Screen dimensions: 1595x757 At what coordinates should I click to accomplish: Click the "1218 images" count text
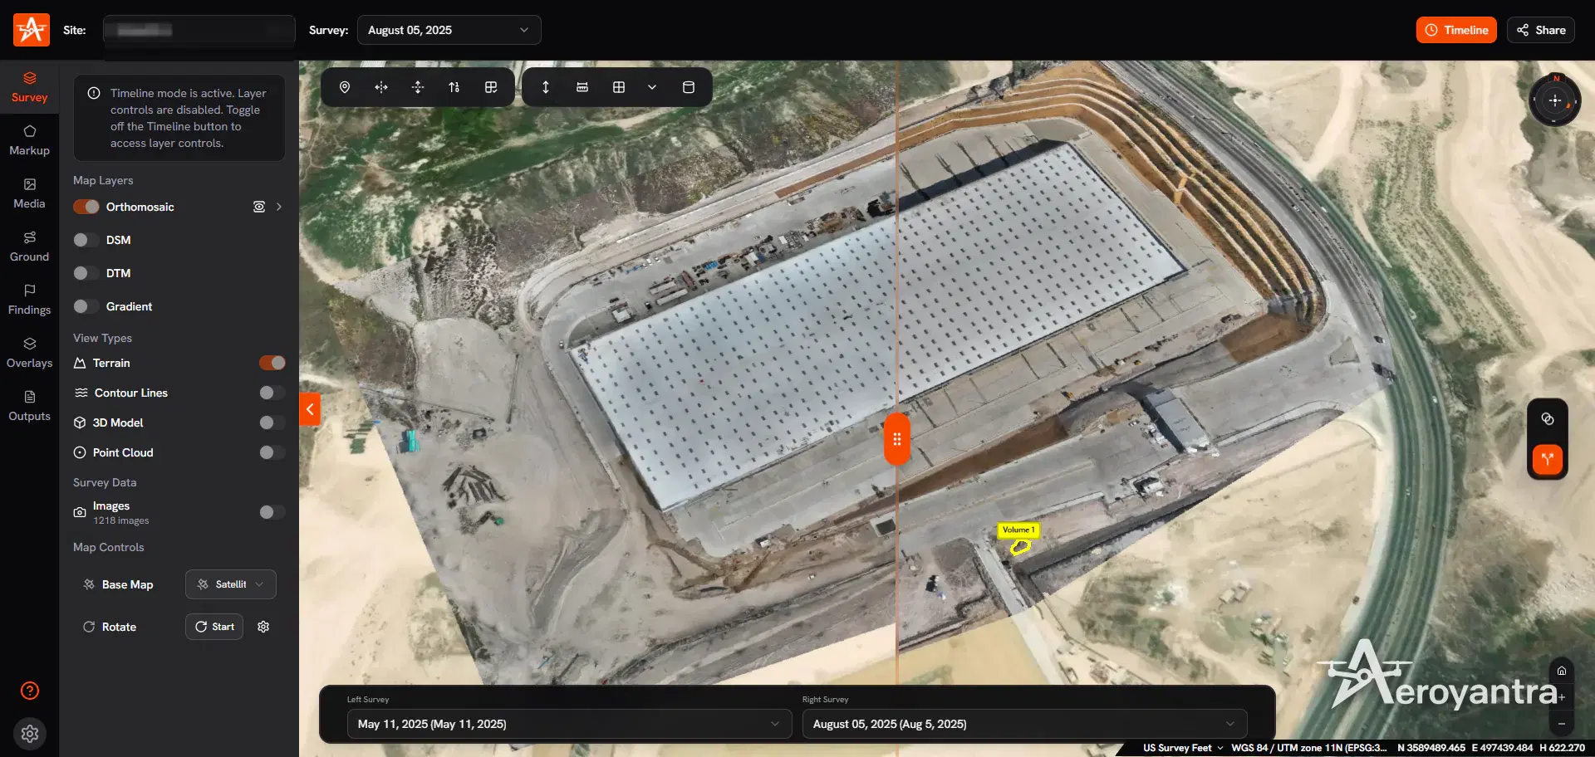[121, 520]
